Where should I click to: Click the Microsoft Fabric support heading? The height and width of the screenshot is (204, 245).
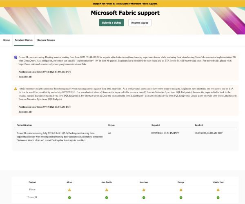click(125, 13)
